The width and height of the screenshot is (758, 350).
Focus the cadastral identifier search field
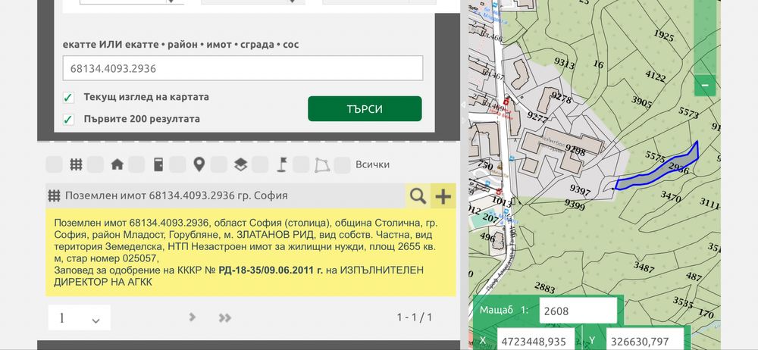(243, 68)
